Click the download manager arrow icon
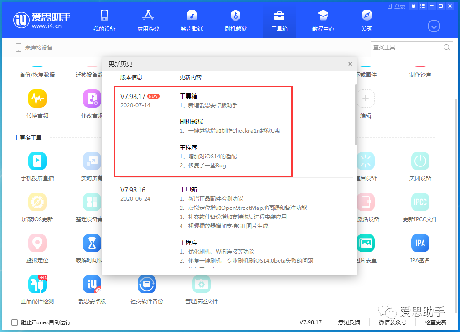 point(434,26)
